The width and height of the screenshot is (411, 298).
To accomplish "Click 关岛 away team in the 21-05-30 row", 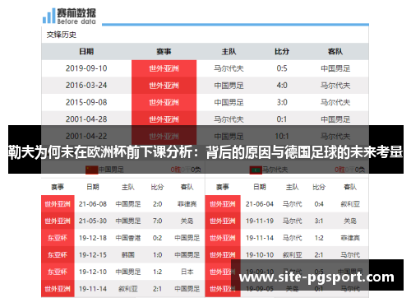I will tap(187, 221).
